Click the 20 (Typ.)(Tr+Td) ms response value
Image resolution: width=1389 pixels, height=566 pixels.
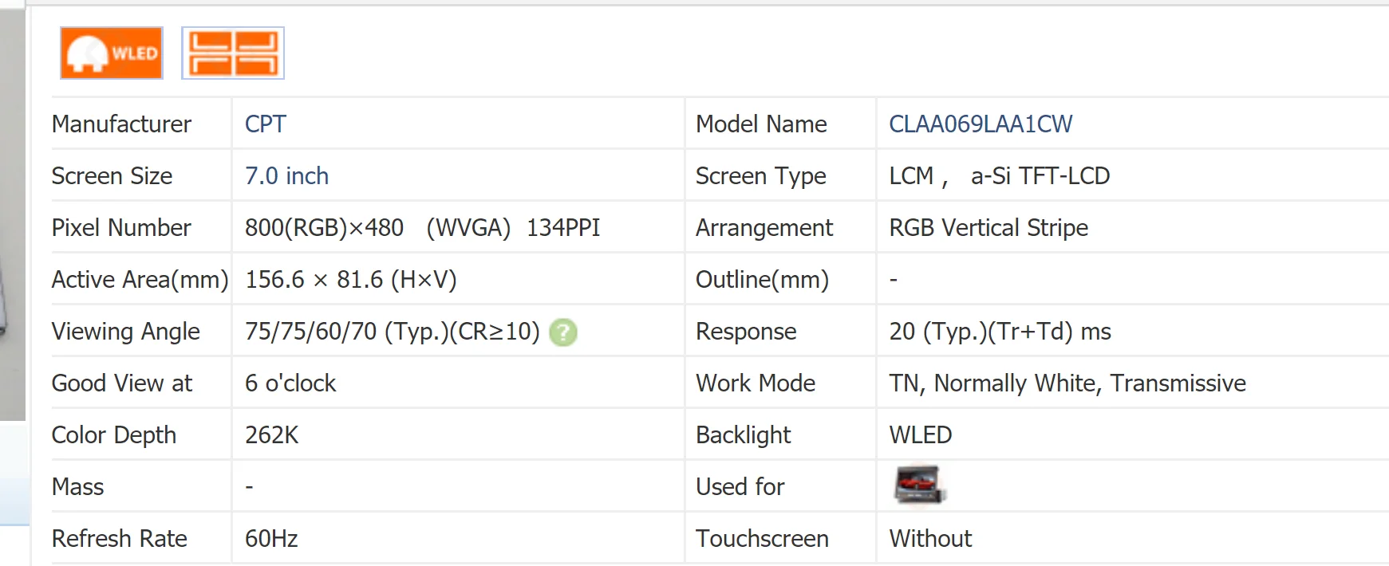[x=1000, y=332]
